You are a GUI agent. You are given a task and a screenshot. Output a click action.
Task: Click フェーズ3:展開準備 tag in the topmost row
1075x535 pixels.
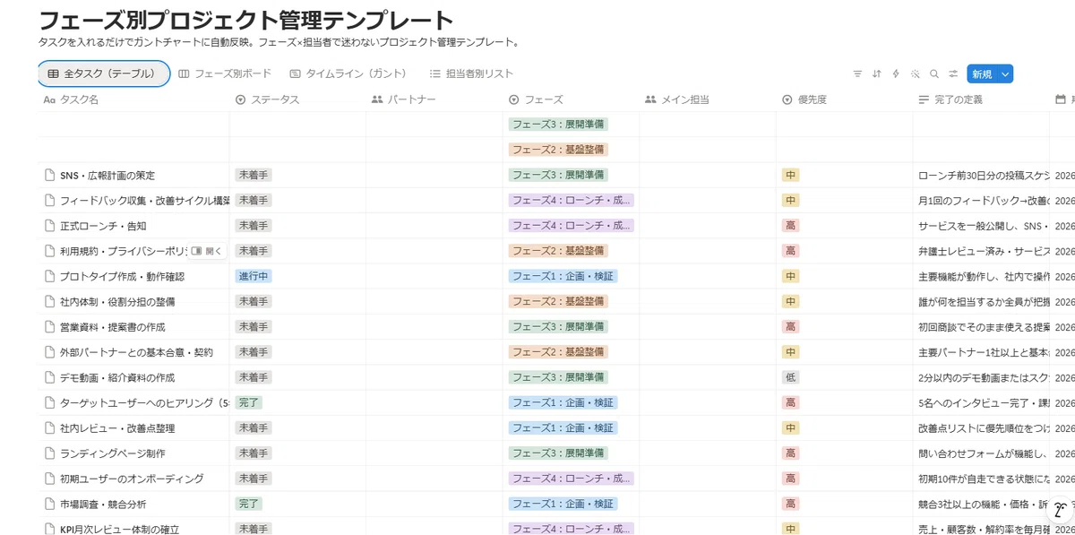point(558,124)
